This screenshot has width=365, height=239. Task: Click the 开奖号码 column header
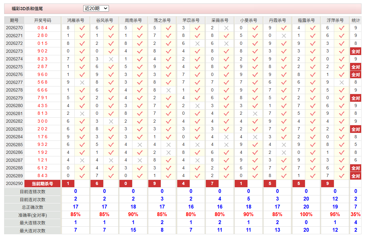(43, 20)
